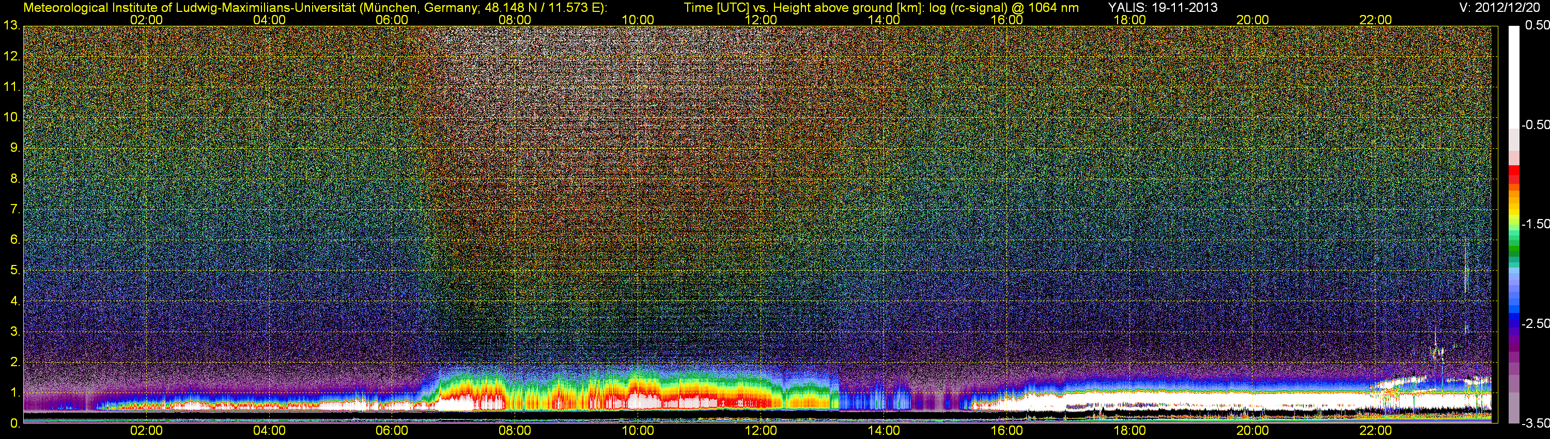Click the green segment of the colorbar
The image size is (1550, 439).
coord(1514,249)
